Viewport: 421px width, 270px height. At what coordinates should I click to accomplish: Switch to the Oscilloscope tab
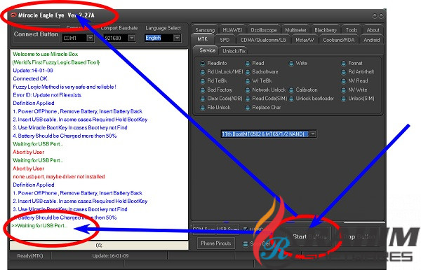point(264,30)
